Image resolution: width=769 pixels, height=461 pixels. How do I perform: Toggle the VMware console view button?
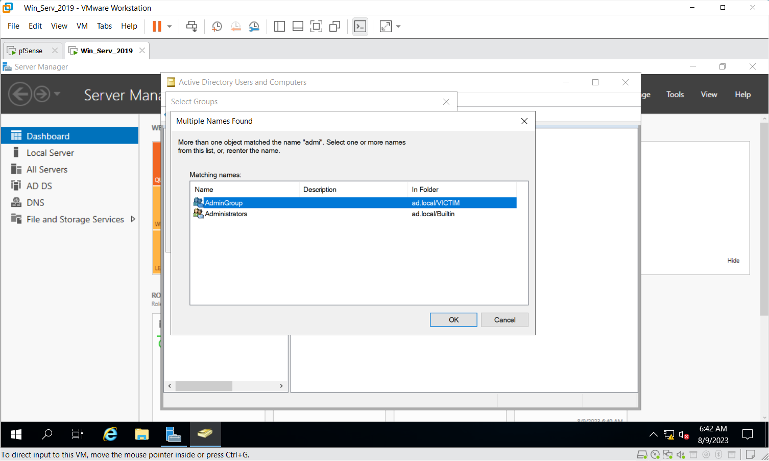coord(360,27)
